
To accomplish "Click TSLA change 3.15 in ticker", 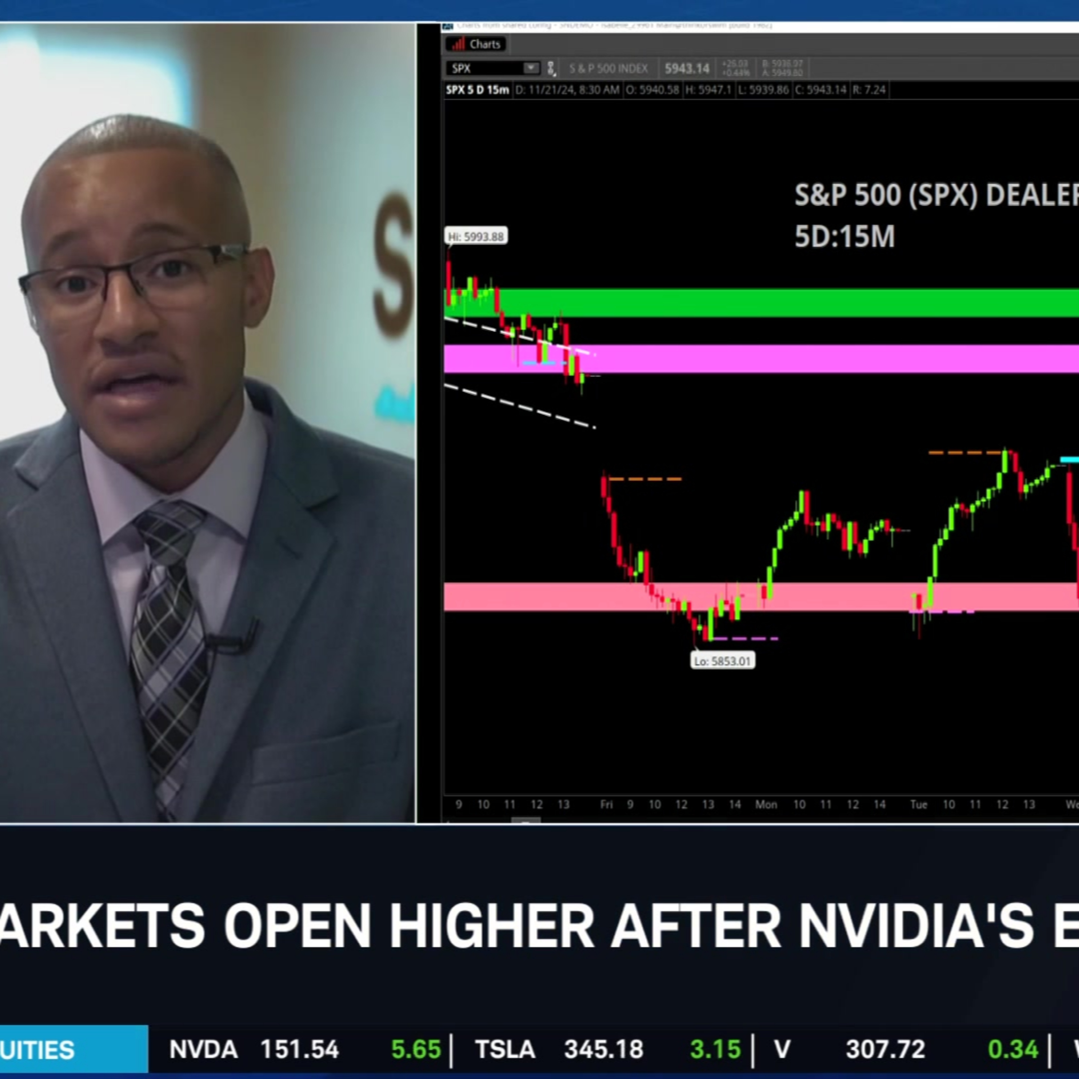I will pos(715,1050).
